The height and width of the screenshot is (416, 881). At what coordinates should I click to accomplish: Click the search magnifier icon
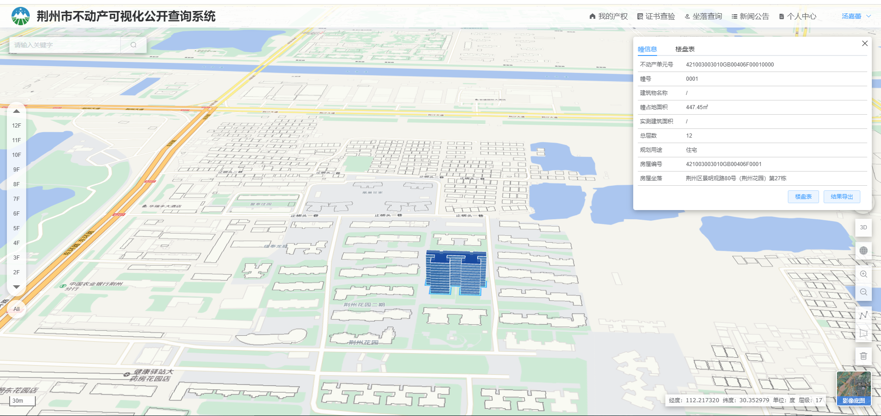pos(134,45)
